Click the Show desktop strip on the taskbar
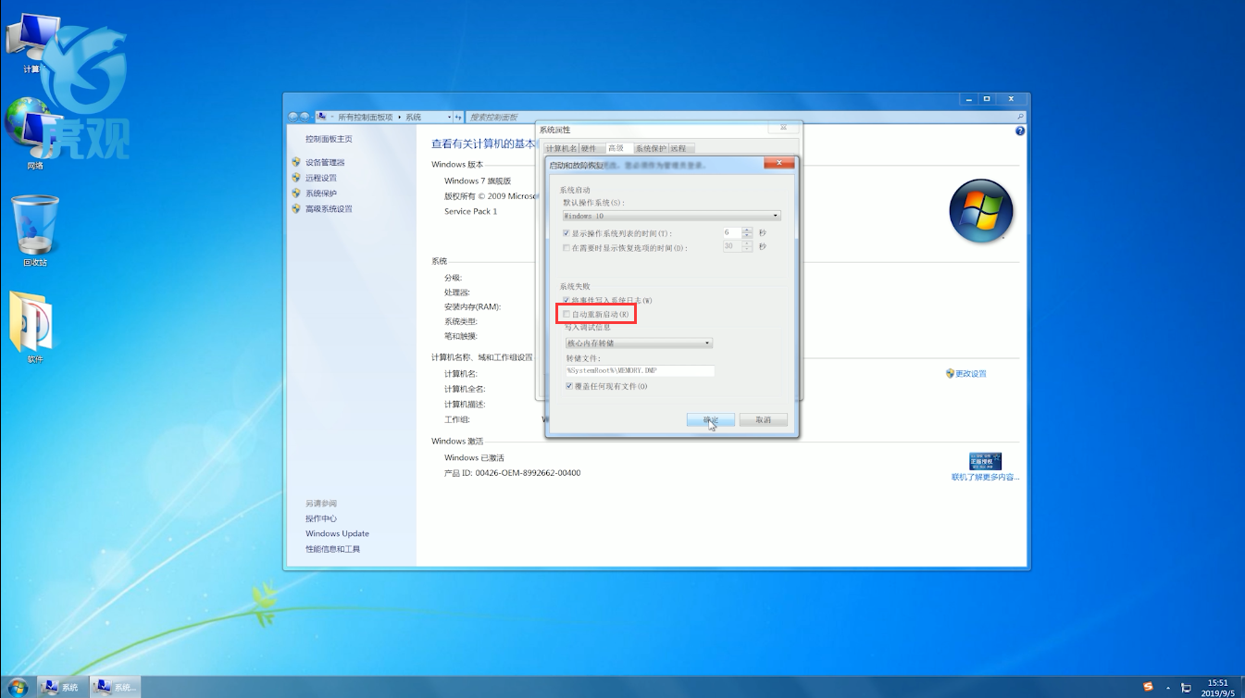1245x698 pixels. 1241,687
